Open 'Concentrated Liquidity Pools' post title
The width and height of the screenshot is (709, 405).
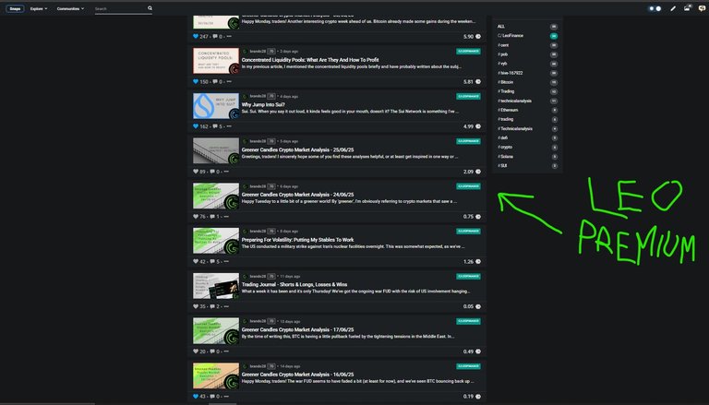point(310,60)
